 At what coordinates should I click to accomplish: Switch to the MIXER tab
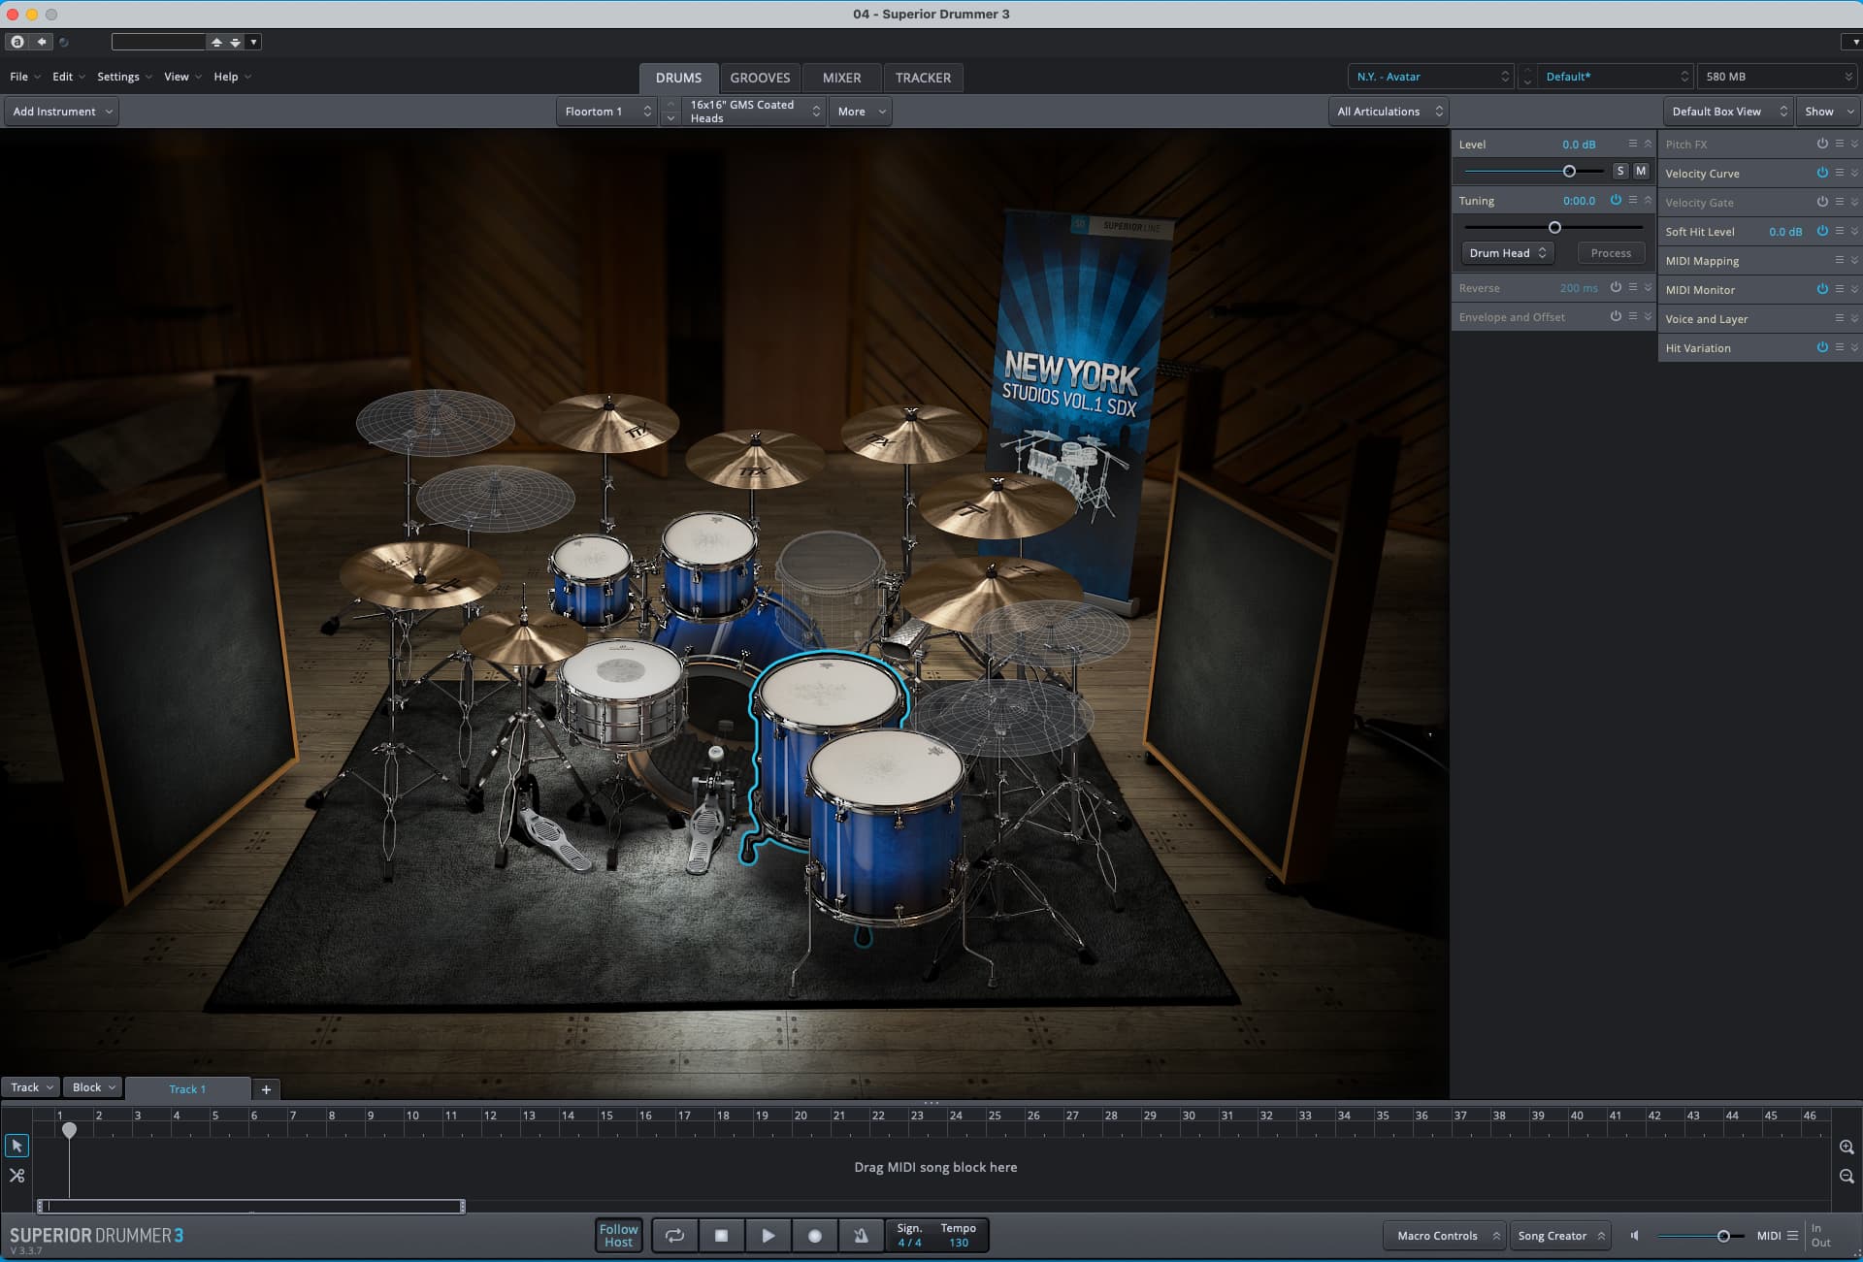coord(841,78)
